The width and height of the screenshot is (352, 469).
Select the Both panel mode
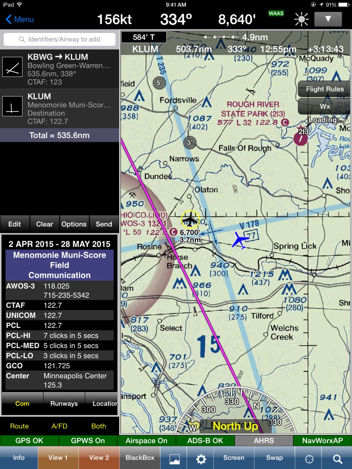[x=99, y=426]
